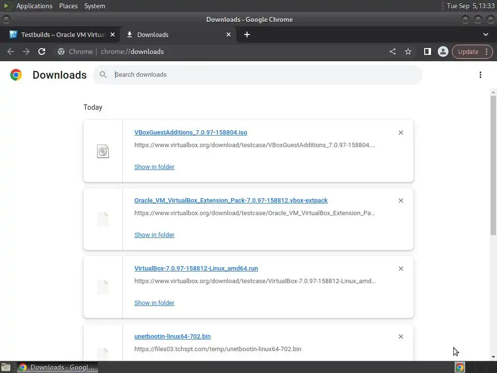This screenshot has width=497, height=373.
Task: Open the Applications menu
Action: click(x=34, y=6)
